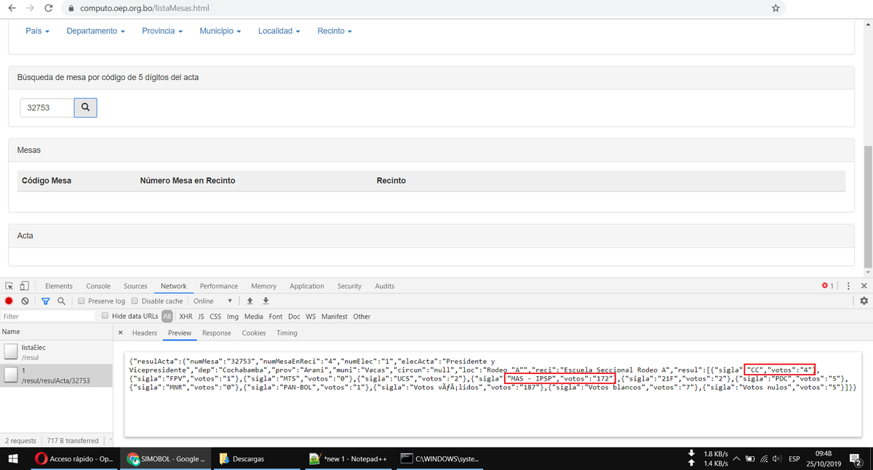Export HAR with the down arrow
This screenshot has height=470, width=873.
pyautogui.click(x=266, y=301)
